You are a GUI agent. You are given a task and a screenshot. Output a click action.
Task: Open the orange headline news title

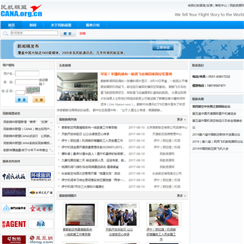point(136,74)
